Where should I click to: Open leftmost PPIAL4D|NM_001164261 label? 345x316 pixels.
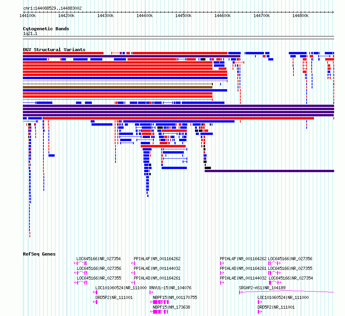[x=157, y=278]
